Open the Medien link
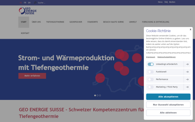Viewport: 195px width, 122px height. click(172, 2)
